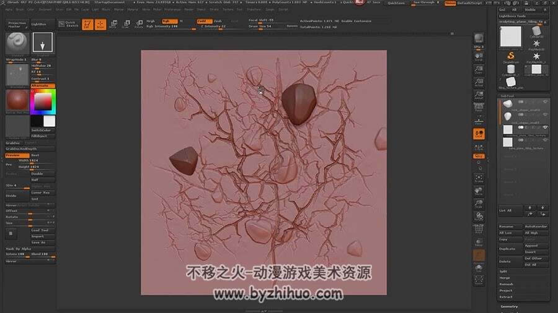Open the Document menu
The width and height of the screenshot is (558, 313).
click(x=45, y=9)
